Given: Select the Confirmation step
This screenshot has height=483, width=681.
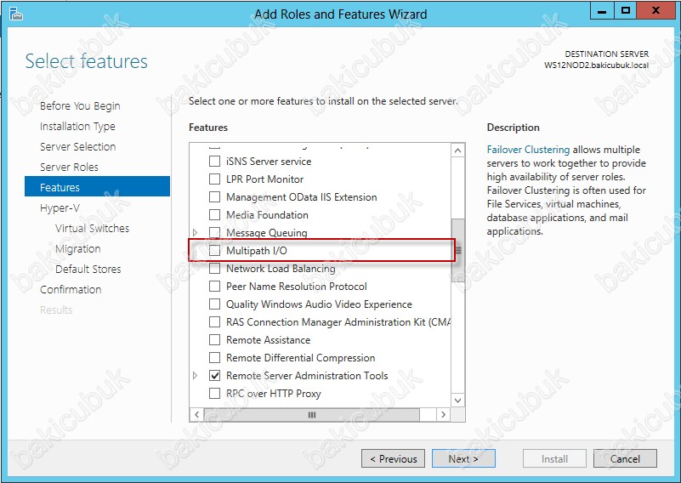Looking at the screenshot, I should point(71,290).
